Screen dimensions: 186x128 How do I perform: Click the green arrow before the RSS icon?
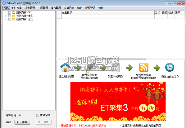[129, 68]
